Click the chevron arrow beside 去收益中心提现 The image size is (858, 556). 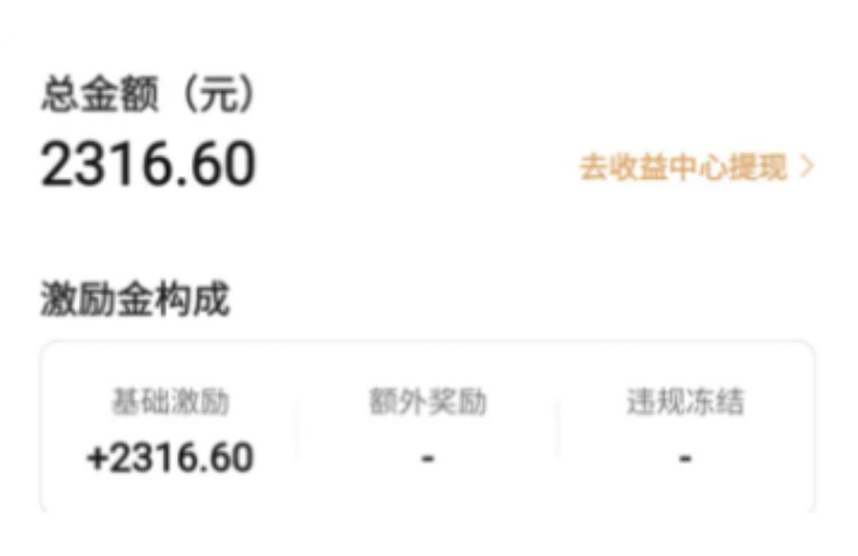(808, 168)
